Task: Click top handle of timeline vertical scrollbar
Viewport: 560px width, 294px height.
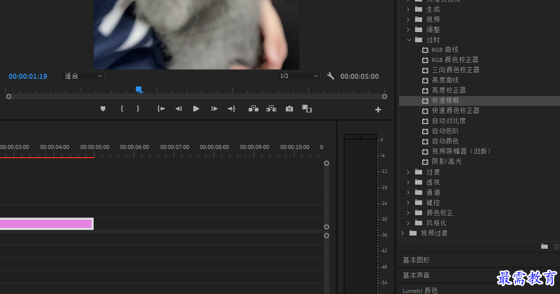Action: [327, 163]
